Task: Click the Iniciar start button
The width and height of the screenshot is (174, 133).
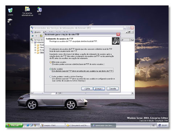Action: [14, 125]
